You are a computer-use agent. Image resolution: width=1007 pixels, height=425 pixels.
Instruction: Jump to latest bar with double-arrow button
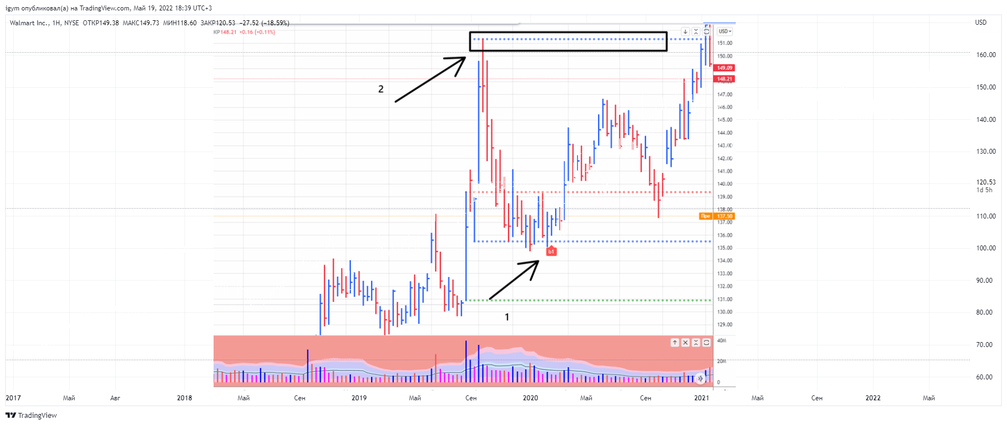pos(700,378)
